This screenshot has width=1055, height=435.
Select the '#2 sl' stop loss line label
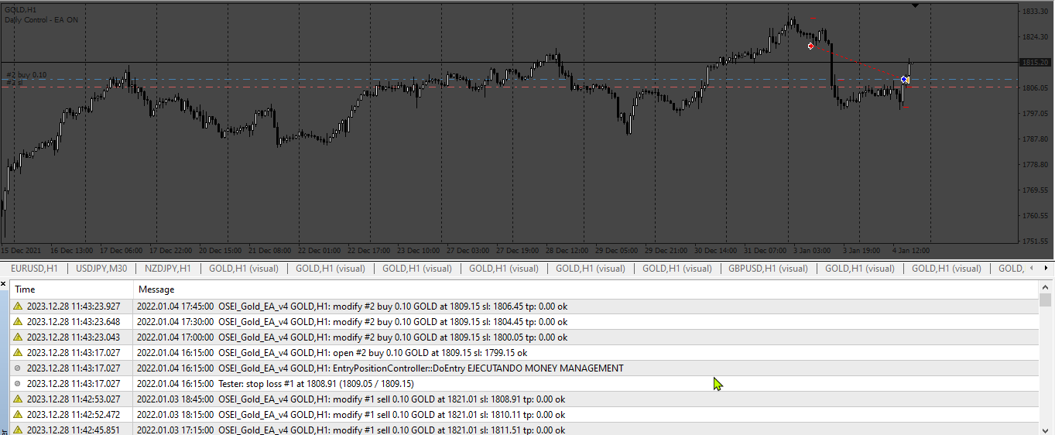click(x=15, y=82)
